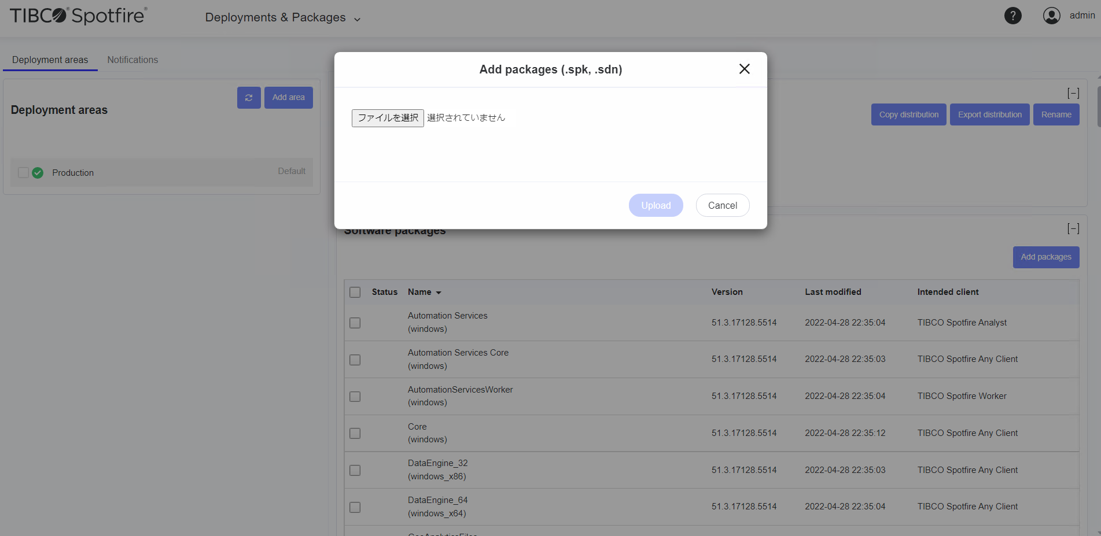This screenshot has height=536, width=1101.
Task: Click the Status column header
Action: [x=385, y=292]
